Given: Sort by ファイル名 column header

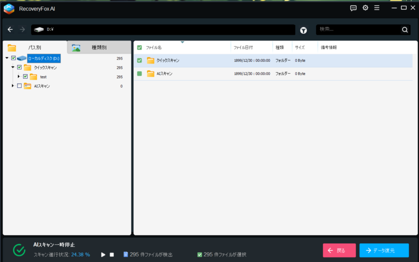Looking at the screenshot, I should (154, 47).
